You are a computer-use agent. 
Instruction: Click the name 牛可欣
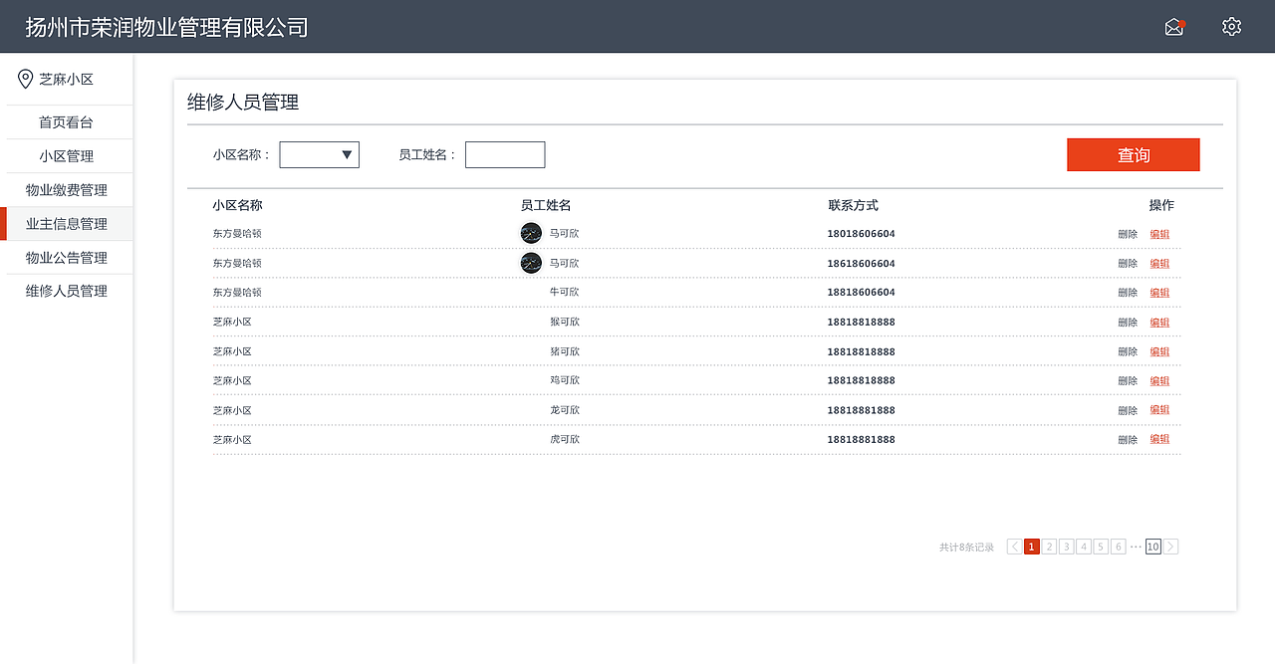pos(565,293)
